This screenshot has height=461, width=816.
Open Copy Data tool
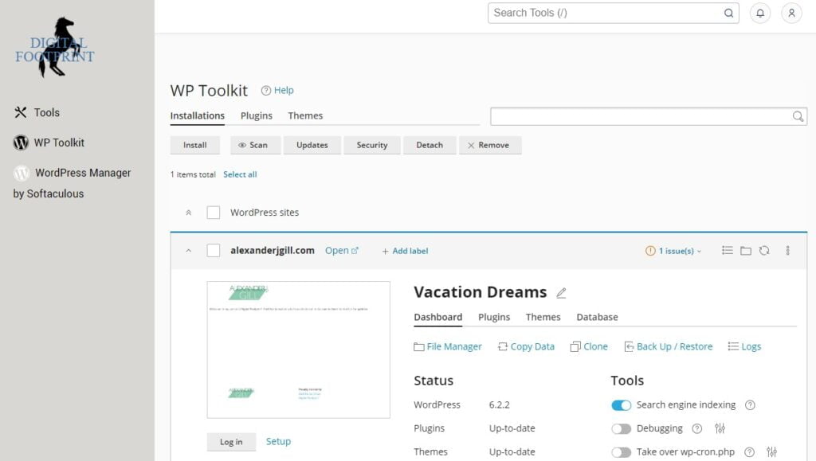coord(526,346)
